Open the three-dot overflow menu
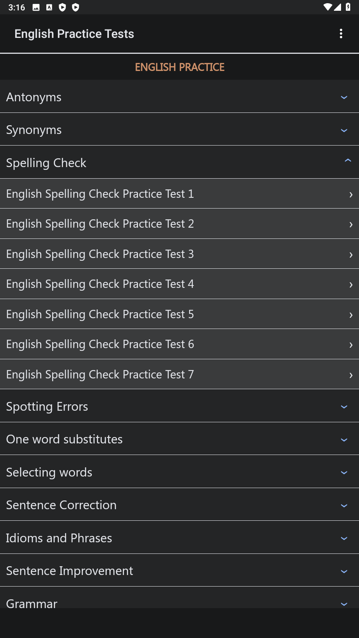The height and width of the screenshot is (638, 359). tap(341, 33)
